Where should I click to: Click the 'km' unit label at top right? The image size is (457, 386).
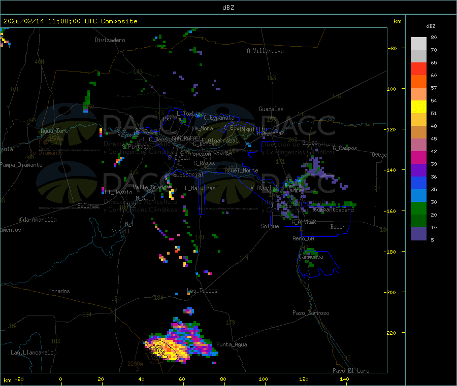397,21
